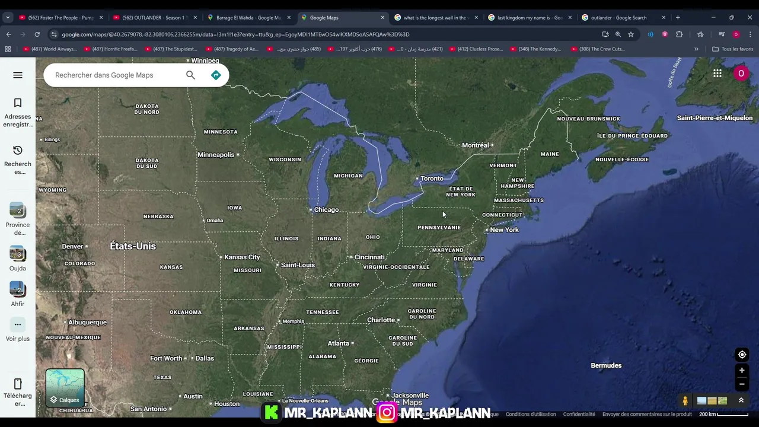The width and height of the screenshot is (759, 427).
Task: Click the search magnifier in Maps search box
Action: tap(190, 75)
